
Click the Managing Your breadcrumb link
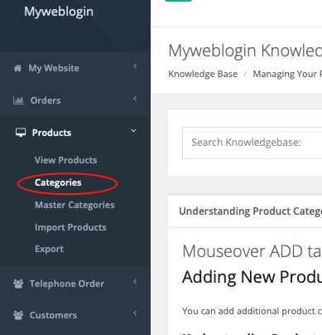[287, 74]
